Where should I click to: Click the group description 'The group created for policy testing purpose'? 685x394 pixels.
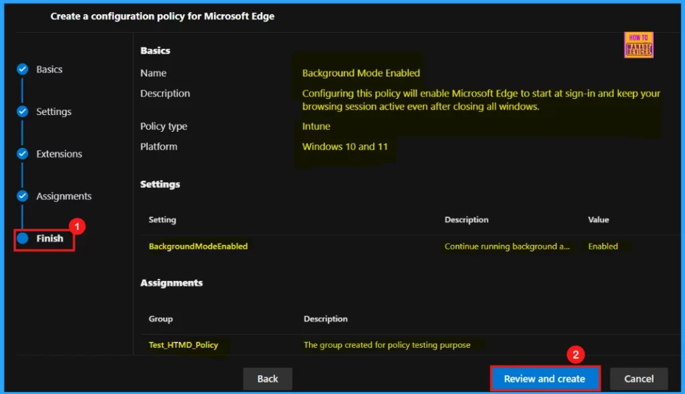coord(387,345)
